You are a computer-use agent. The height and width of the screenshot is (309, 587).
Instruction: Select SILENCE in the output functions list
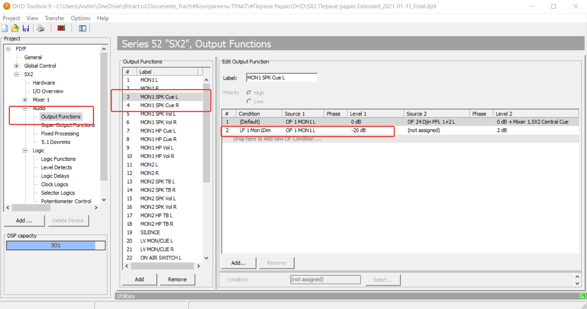click(x=163, y=232)
